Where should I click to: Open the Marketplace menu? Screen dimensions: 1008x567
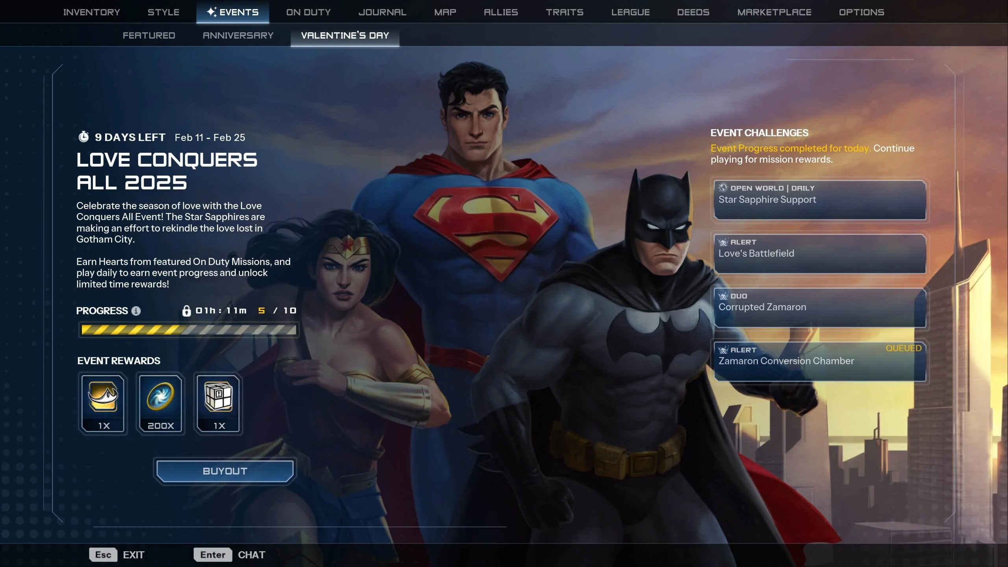click(774, 12)
